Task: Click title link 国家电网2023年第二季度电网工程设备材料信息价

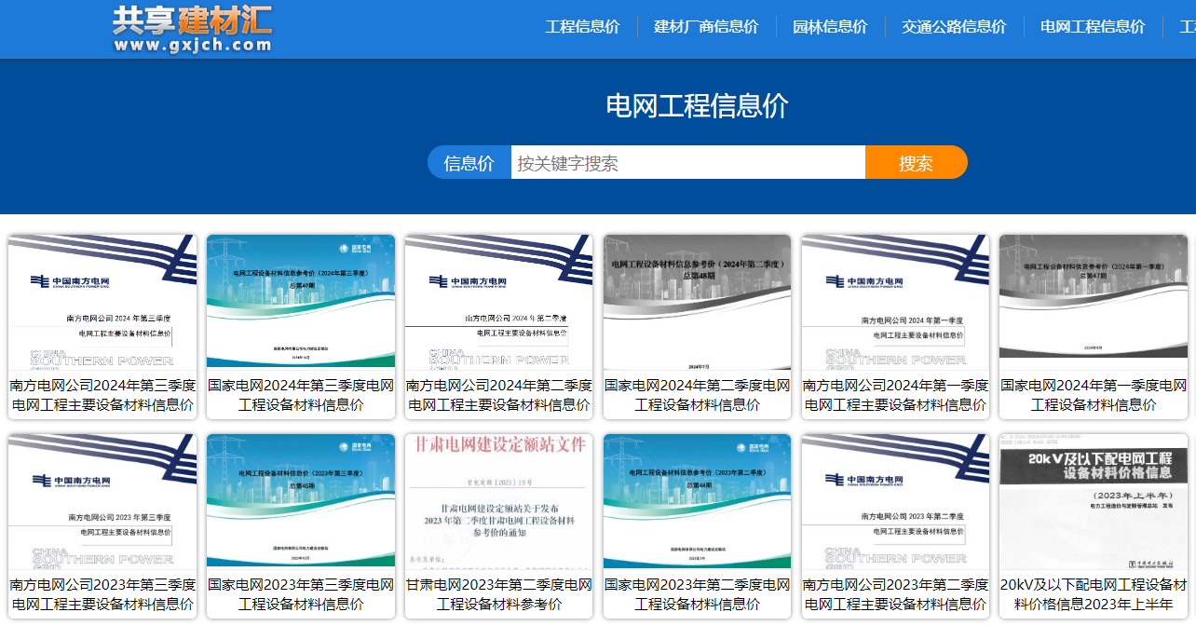Action: tap(697, 594)
